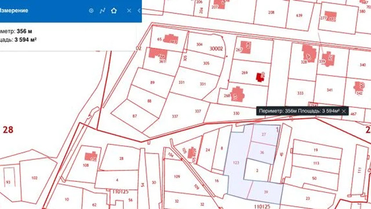
Task: Select parcel labeled 102
Action: click(35, 178)
